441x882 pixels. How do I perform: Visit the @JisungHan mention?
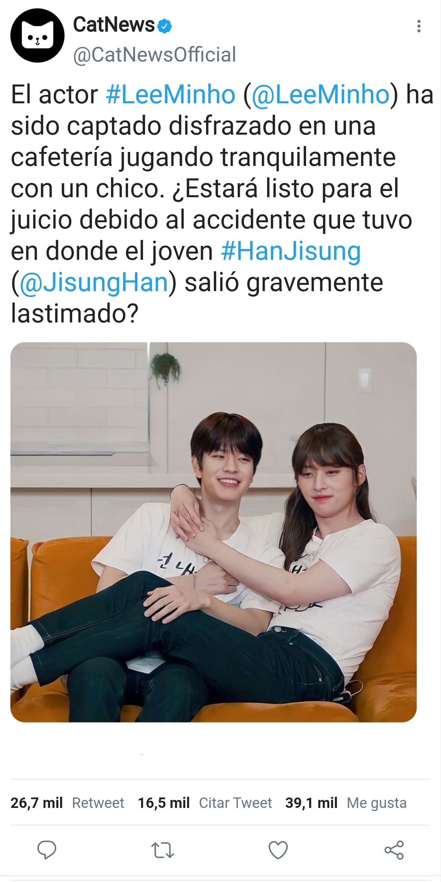(94, 283)
